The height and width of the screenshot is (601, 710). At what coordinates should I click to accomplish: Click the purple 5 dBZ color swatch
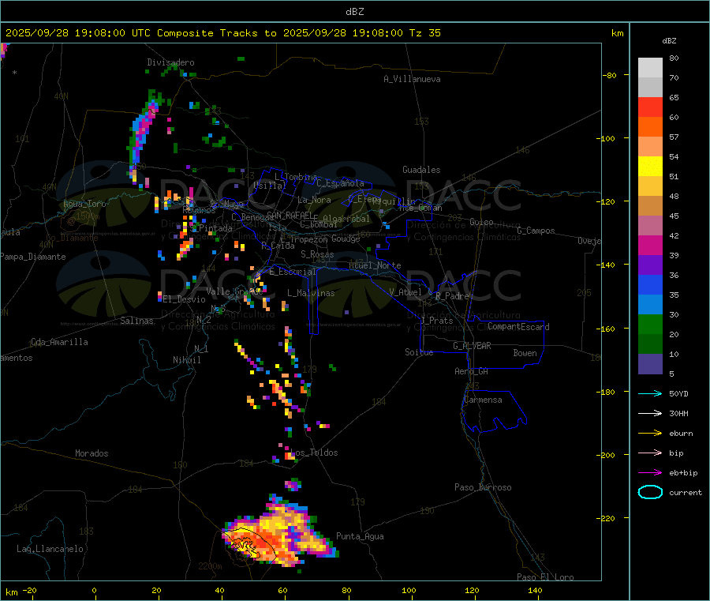(x=650, y=364)
